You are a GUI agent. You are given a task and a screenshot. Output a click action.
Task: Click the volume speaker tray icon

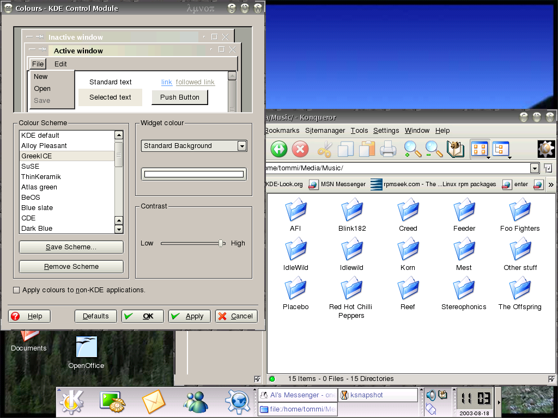430,395
